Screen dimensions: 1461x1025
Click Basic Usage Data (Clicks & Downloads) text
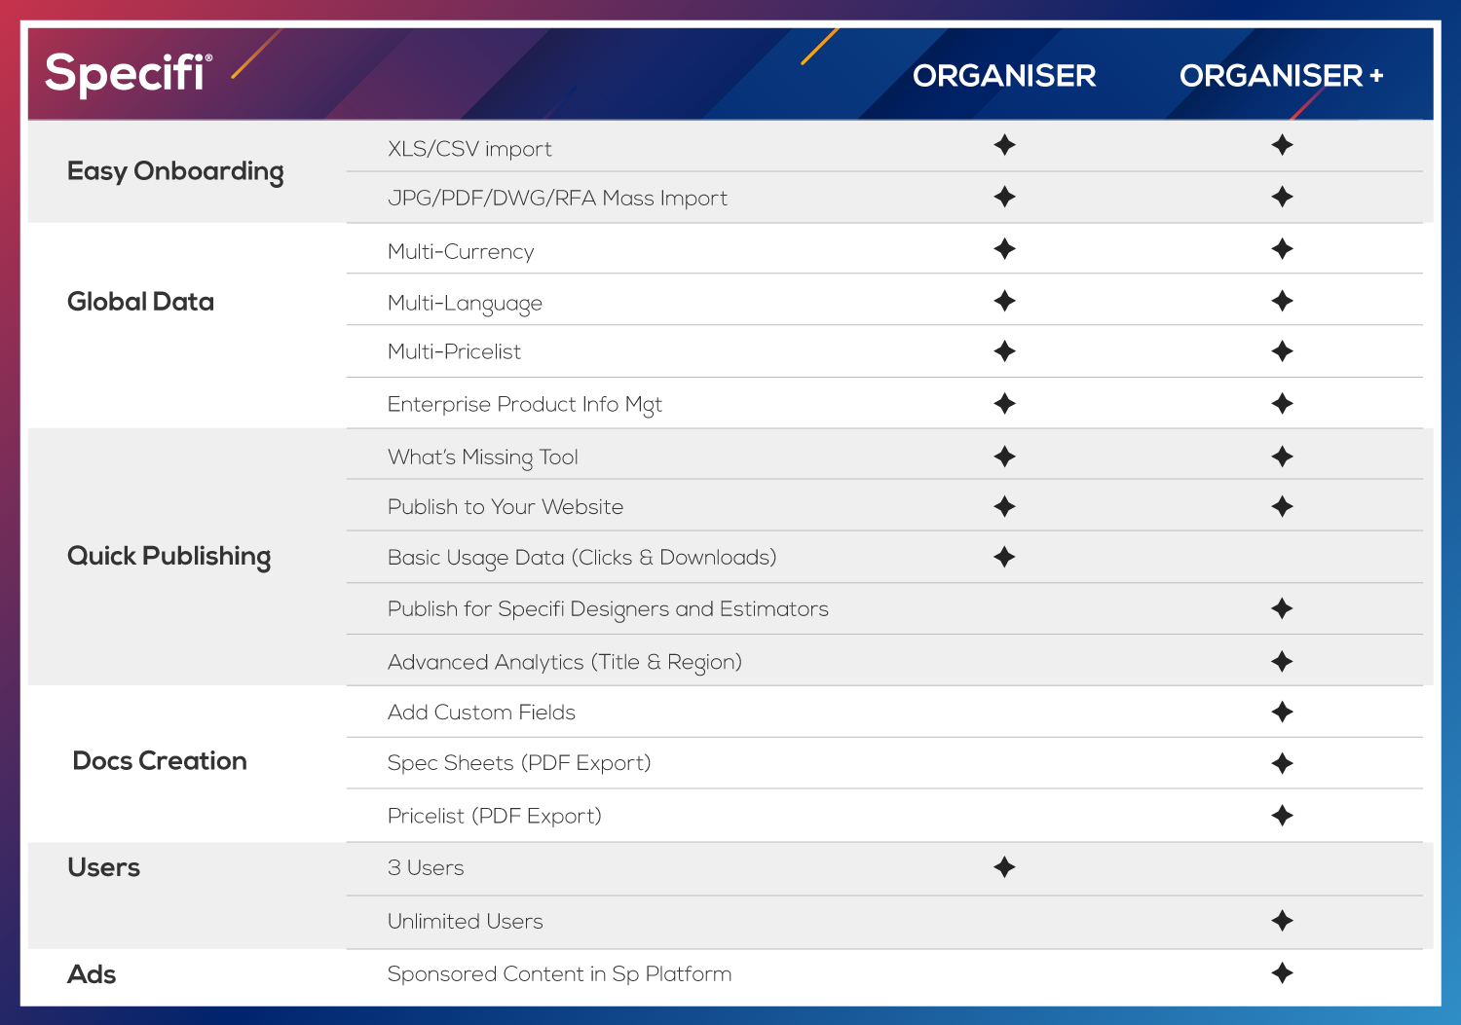pos(581,558)
